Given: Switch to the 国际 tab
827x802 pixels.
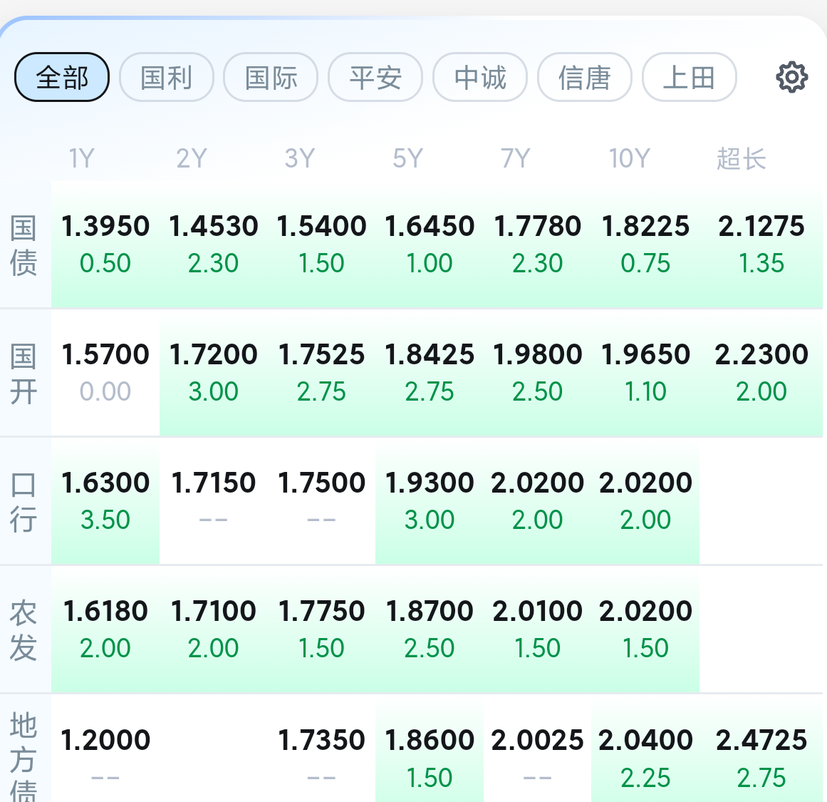Looking at the screenshot, I should [x=271, y=77].
